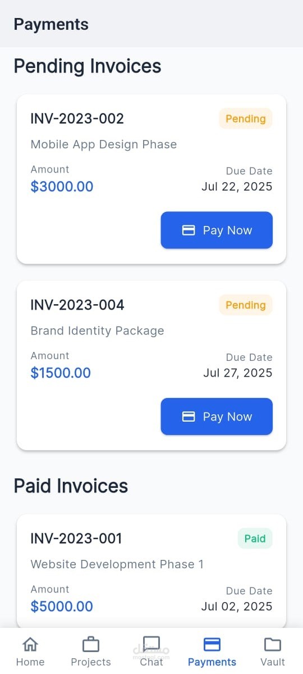Open paid invoice INV-2023-001 title

coord(76,539)
